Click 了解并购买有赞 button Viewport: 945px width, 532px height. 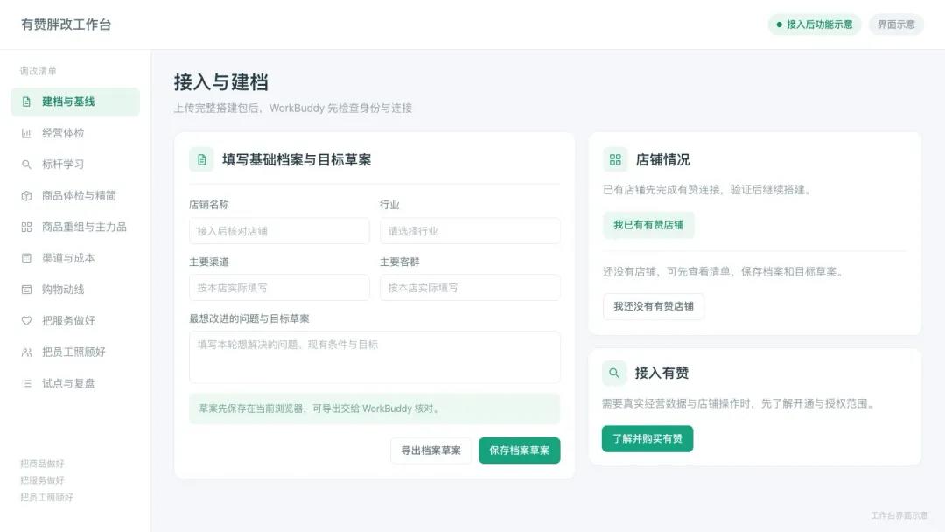(647, 438)
